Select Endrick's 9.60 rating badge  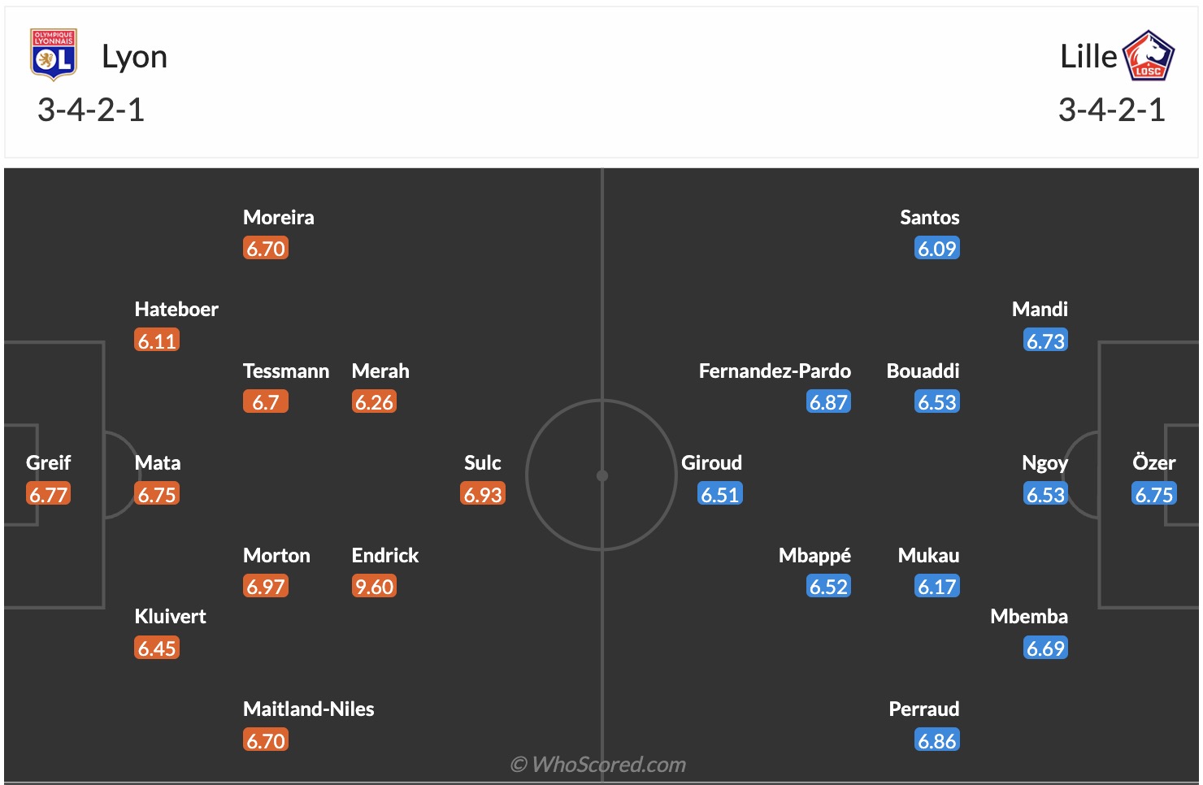[374, 587]
